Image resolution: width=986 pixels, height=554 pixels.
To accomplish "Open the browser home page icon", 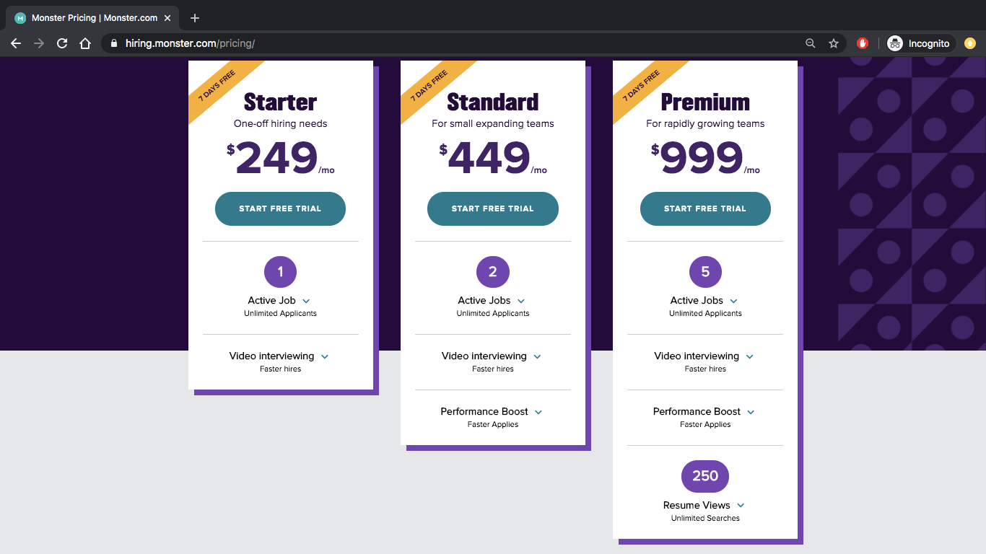I will pyautogui.click(x=85, y=43).
